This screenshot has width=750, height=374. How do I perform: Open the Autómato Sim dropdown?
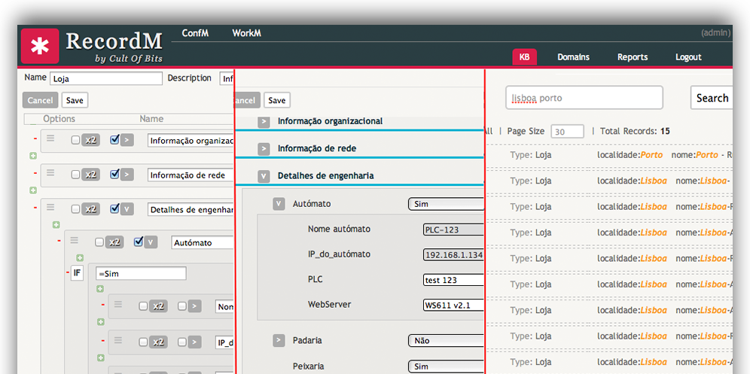(446, 204)
